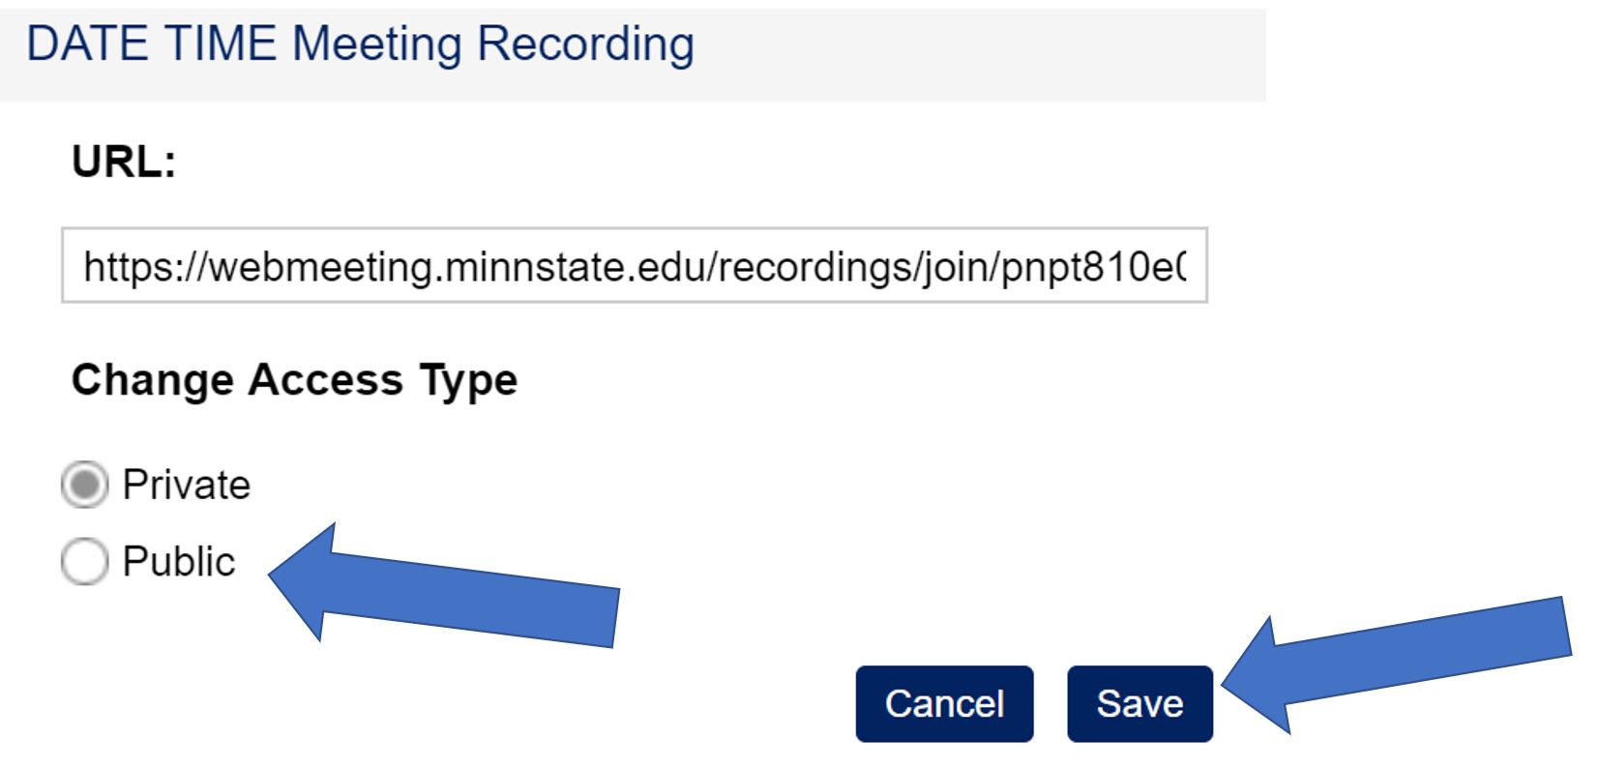This screenshot has height=768, width=1600.
Task: Focus the recording URL input field
Action: coord(634,266)
